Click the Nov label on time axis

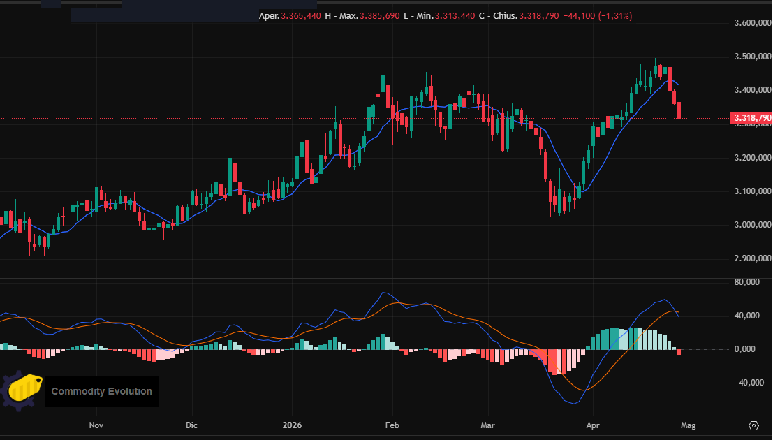(x=96, y=425)
